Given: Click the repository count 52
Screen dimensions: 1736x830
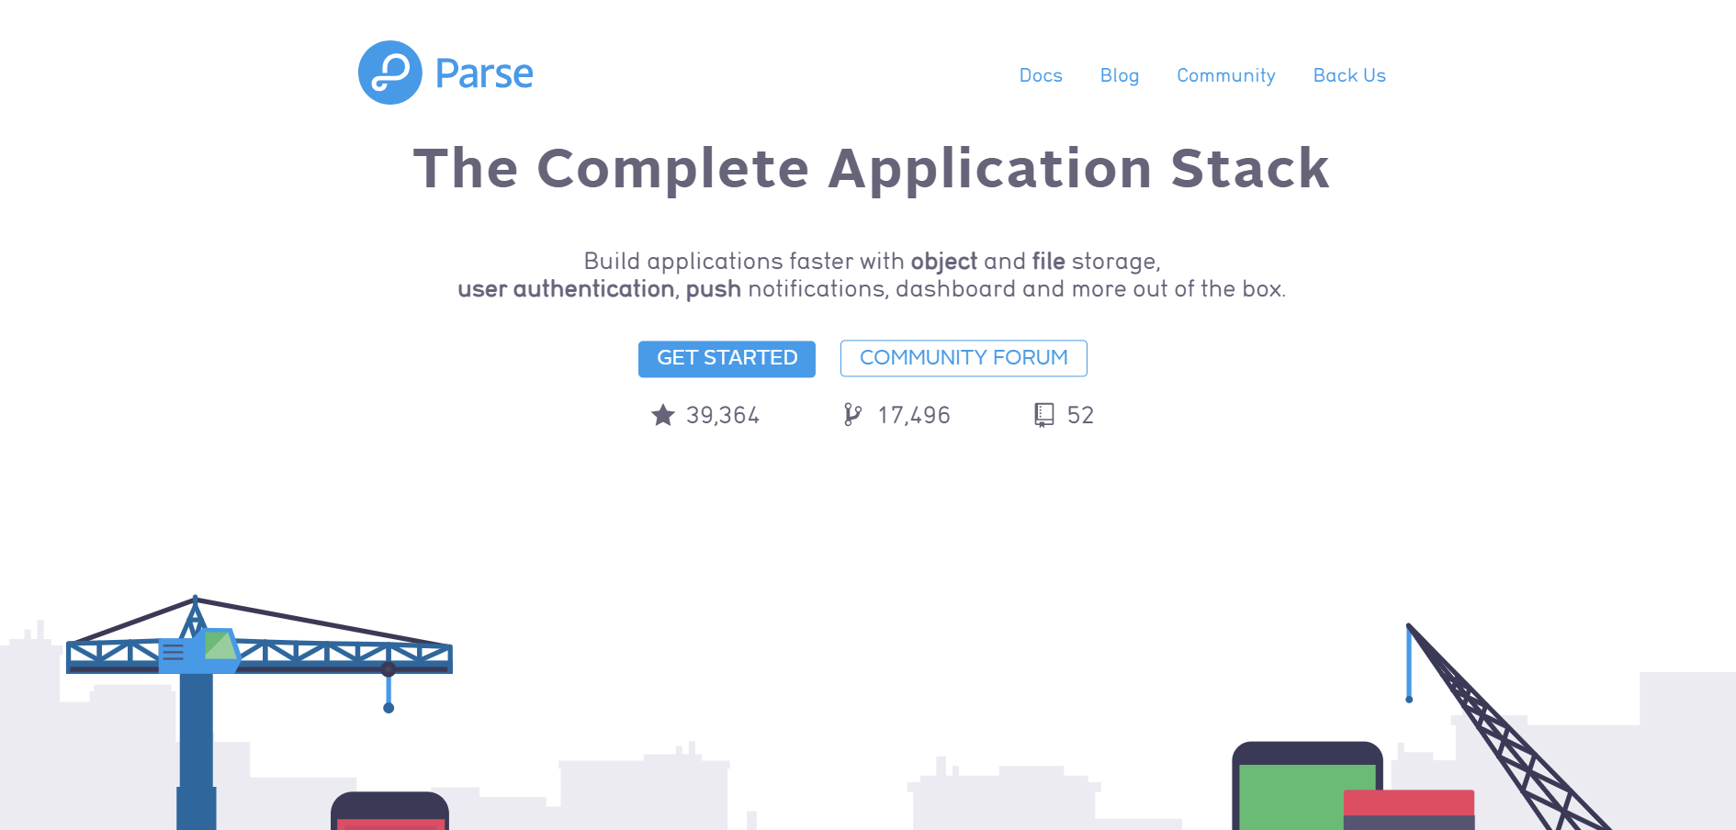Looking at the screenshot, I should 1080,416.
